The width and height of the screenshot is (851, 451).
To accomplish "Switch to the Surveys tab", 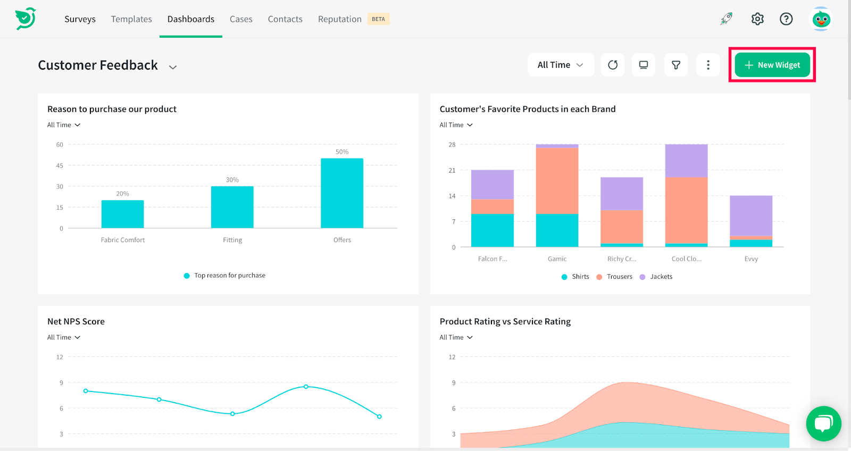I will pyautogui.click(x=80, y=19).
